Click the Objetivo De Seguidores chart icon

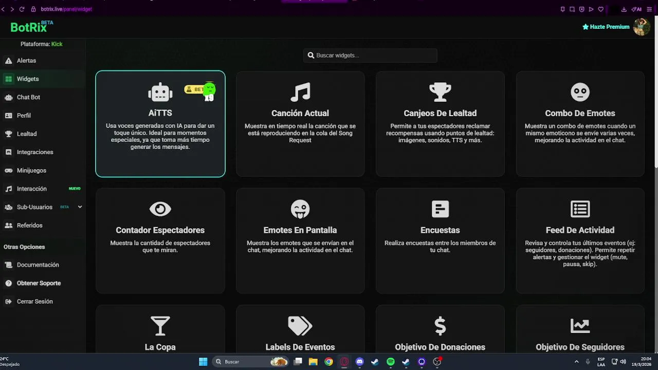coord(580,326)
